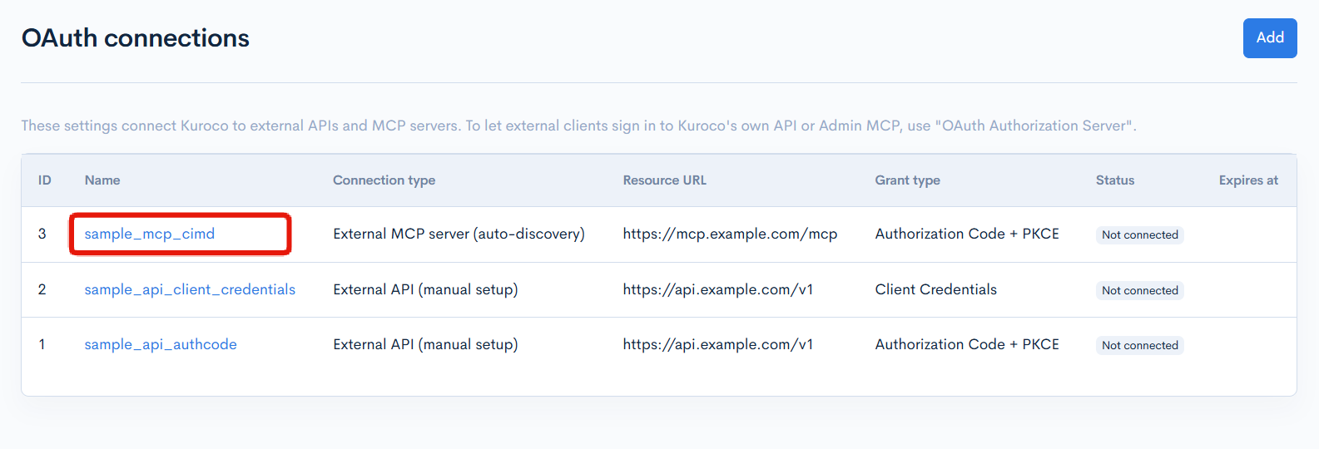Image resolution: width=1319 pixels, height=449 pixels.
Task: Click Not connected badge for sample_mcp_cimd
Action: (x=1140, y=235)
